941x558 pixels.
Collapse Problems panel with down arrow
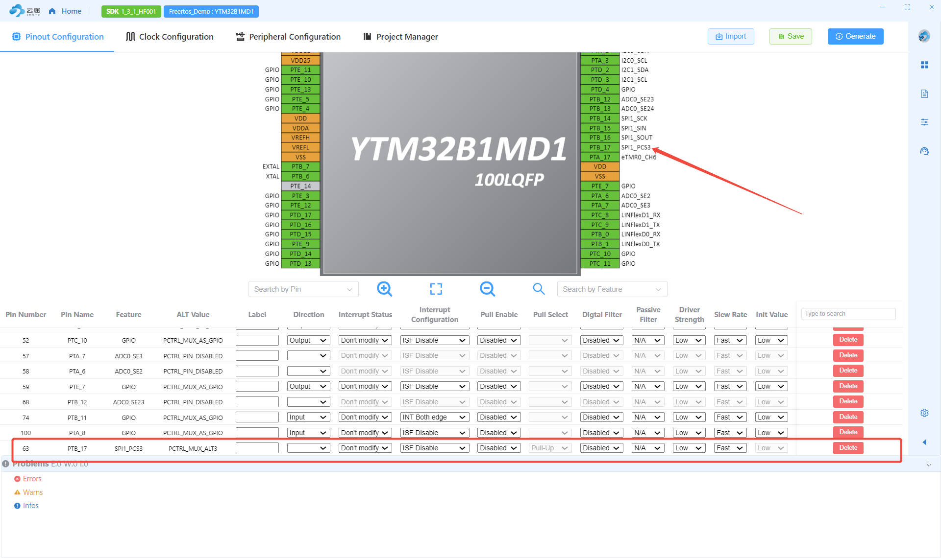click(929, 464)
